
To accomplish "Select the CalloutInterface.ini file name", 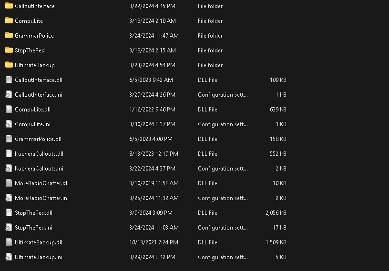I will 39,95.
